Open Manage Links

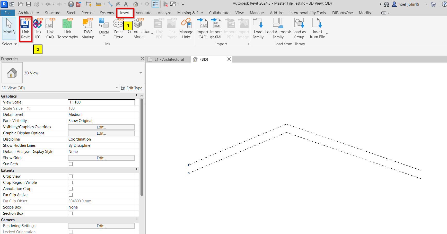tap(186, 29)
